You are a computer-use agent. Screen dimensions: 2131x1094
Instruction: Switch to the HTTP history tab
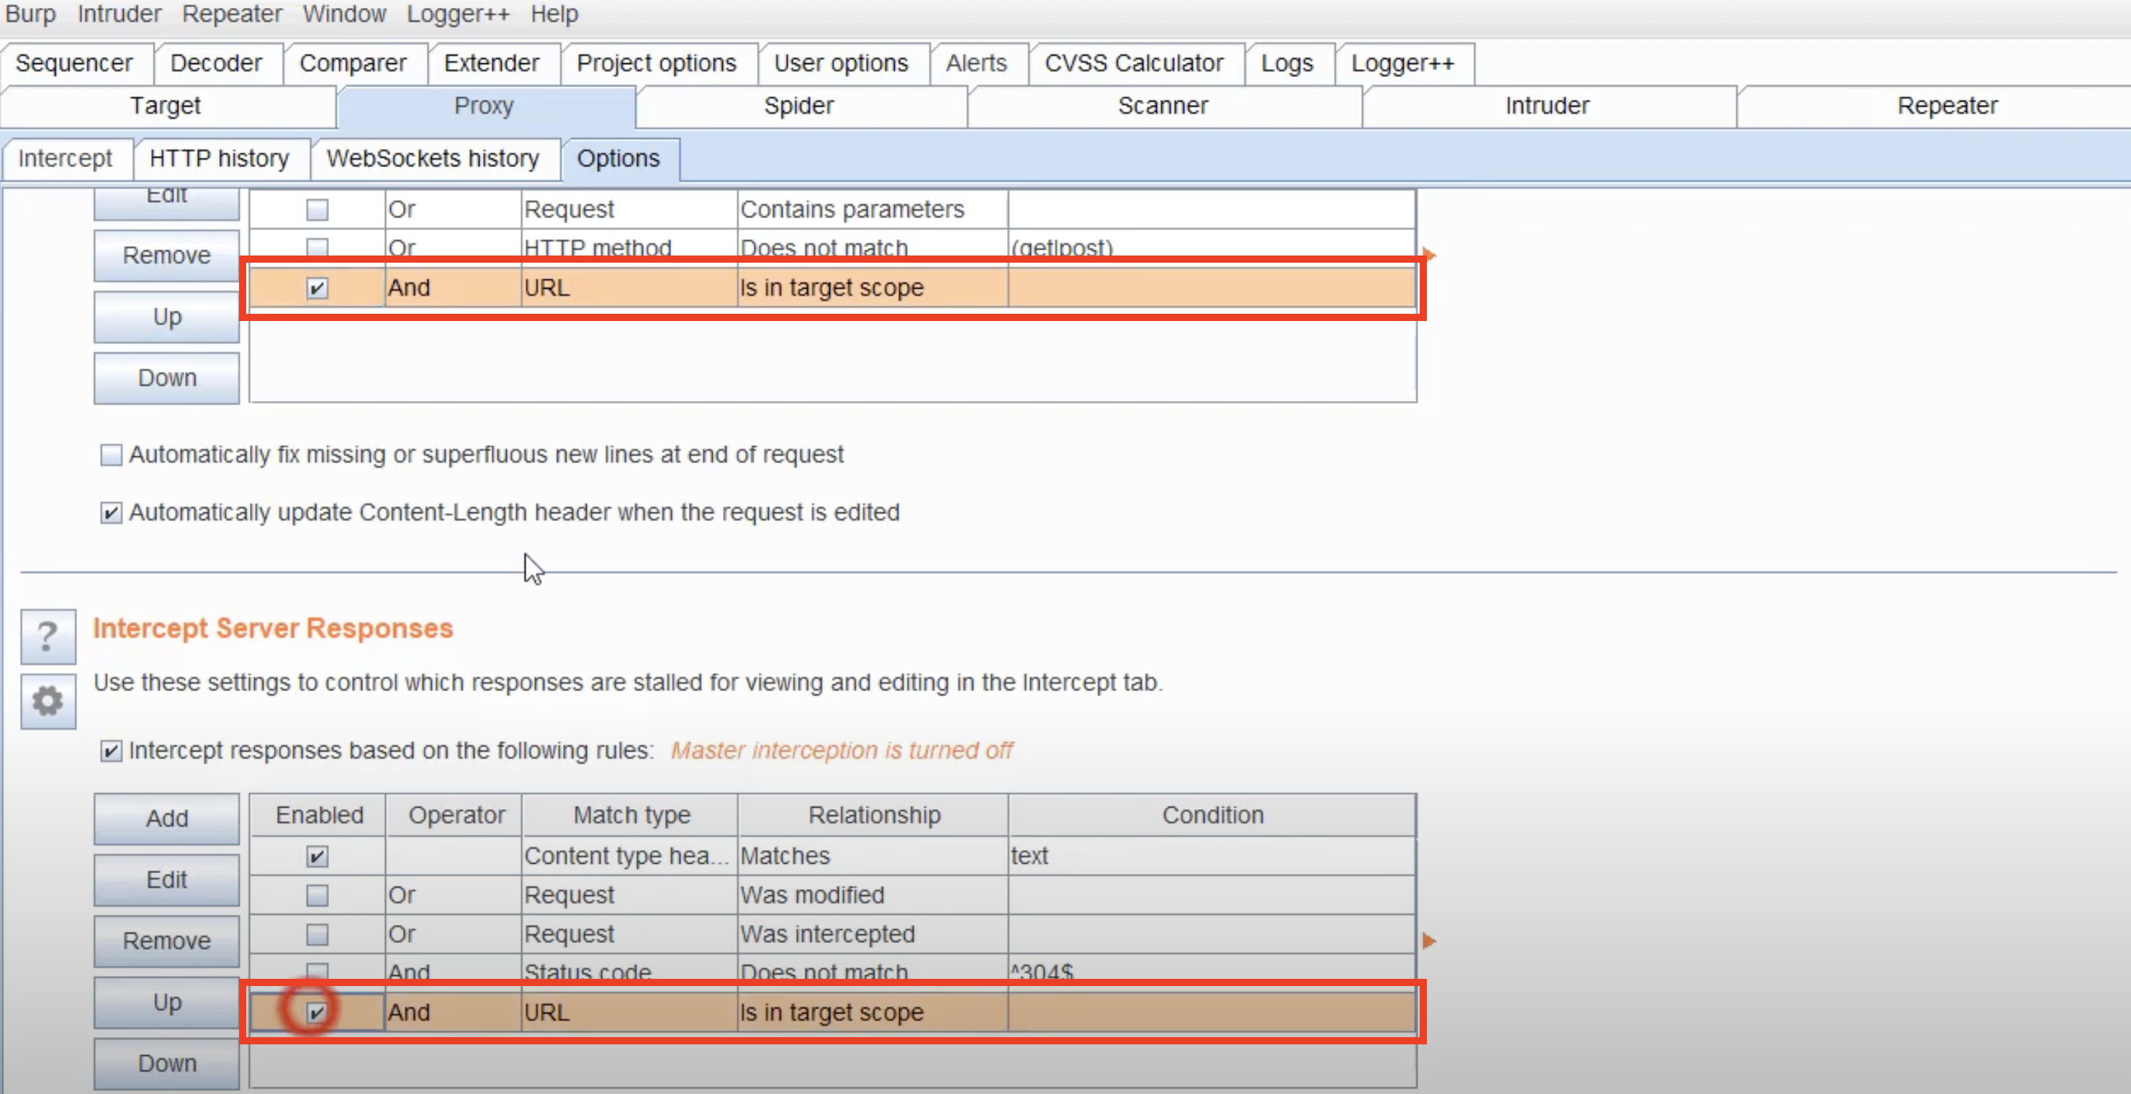pyautogui.click(x=220, y=158)
